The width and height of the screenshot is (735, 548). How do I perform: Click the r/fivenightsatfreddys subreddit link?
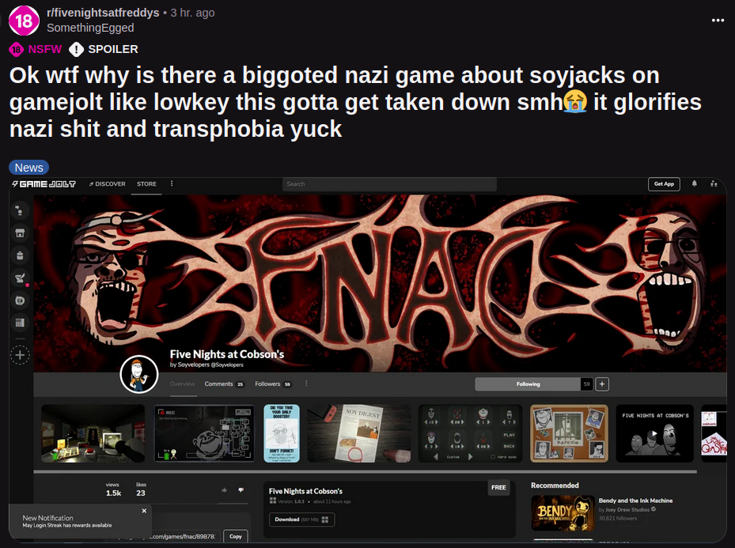pyautogui.click(x=102, y=13)
